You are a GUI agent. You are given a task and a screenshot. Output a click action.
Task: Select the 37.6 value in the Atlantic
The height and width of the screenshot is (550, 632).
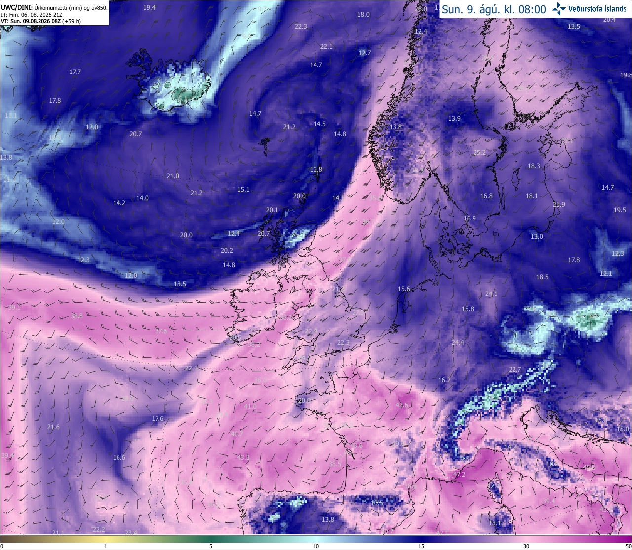161,331
